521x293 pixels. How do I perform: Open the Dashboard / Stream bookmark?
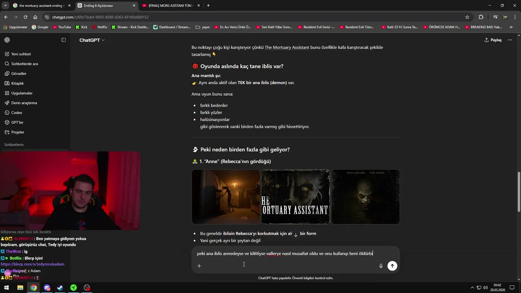point(172,27)
